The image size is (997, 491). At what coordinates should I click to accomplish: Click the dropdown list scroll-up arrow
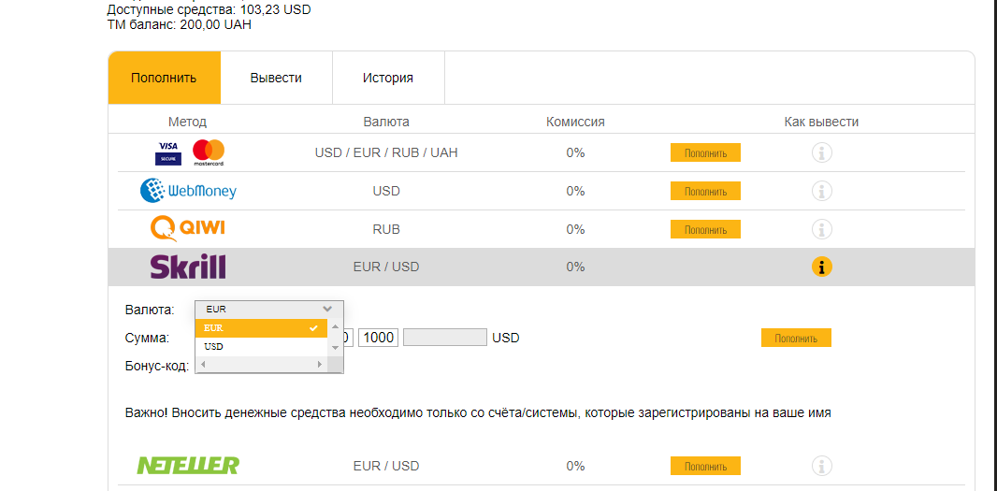[x=335, y=327]
